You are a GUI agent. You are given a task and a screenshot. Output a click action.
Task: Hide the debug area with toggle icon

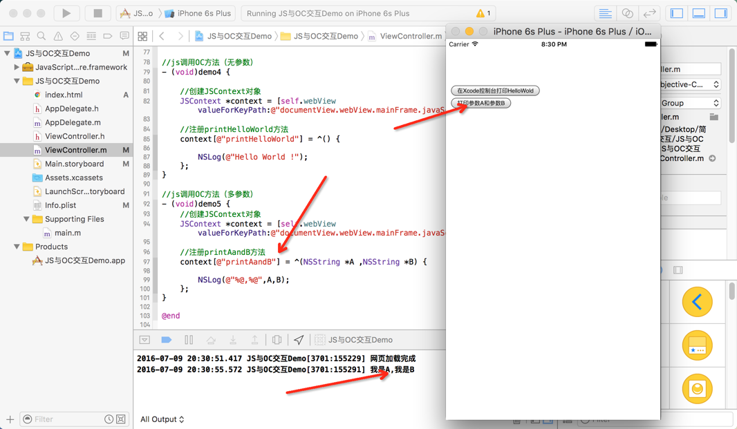(x=144, y=340)
